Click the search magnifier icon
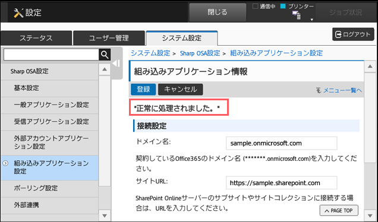Image resolution: width=378 pixels, height=222 pixels. point(105,55)
